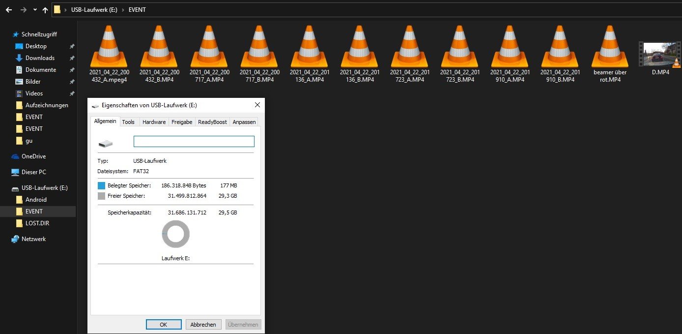Open Schnellzugriff in navigation pane

point(39,34)
